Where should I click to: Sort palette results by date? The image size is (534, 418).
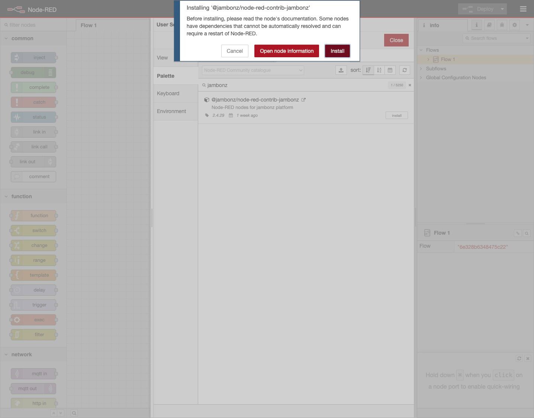click(390, 70)
